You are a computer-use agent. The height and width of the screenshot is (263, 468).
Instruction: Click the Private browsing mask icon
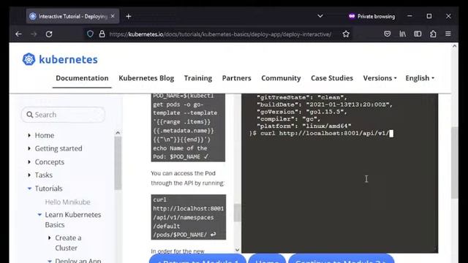click(x=352, y=16)
